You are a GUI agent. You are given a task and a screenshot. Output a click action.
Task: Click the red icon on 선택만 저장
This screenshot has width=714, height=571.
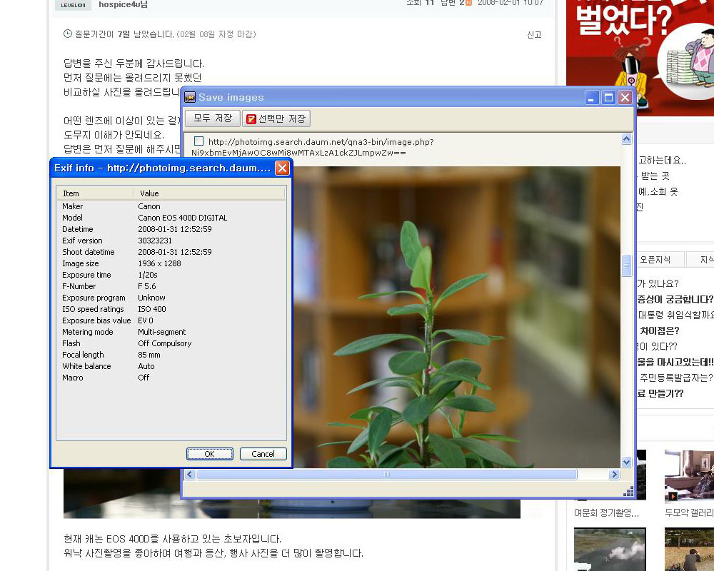coord(251,119)
